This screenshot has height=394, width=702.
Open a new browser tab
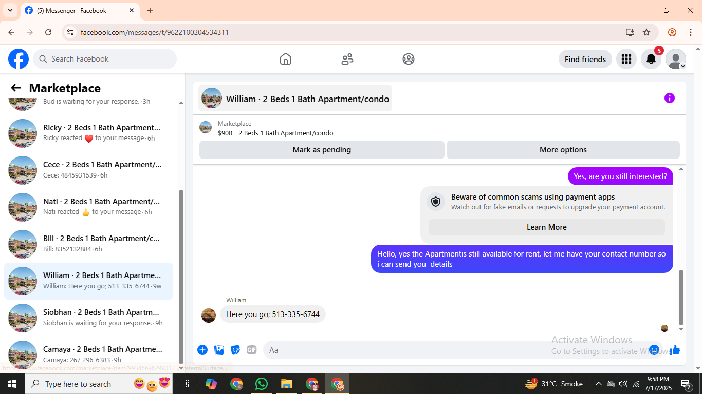click(x=150, y=10)
